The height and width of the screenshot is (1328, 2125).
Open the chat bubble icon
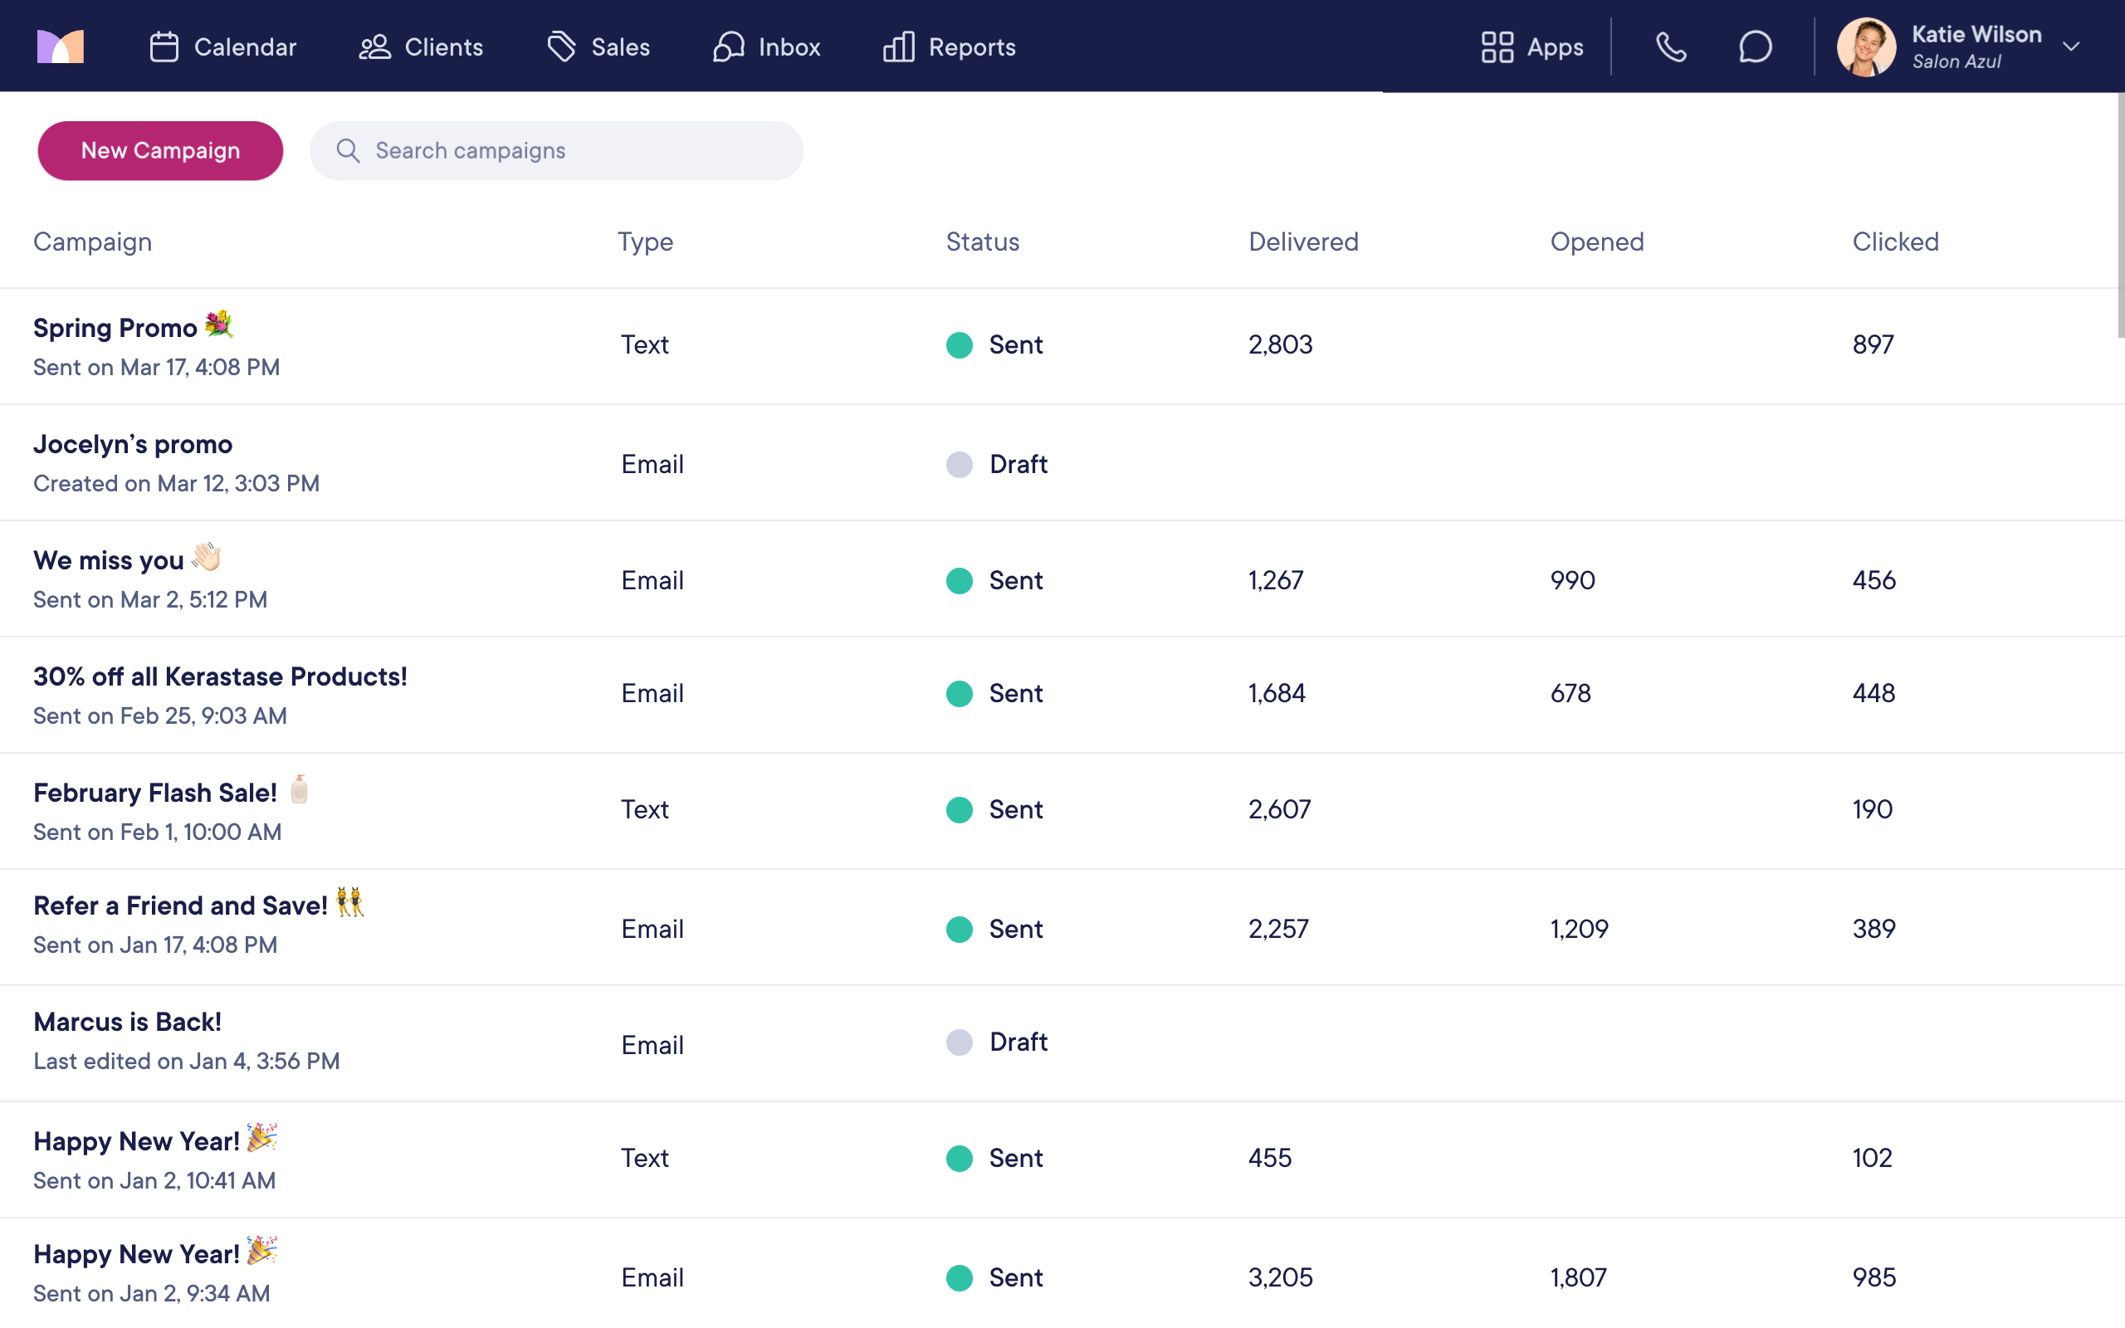click(x=1756, y=46)
